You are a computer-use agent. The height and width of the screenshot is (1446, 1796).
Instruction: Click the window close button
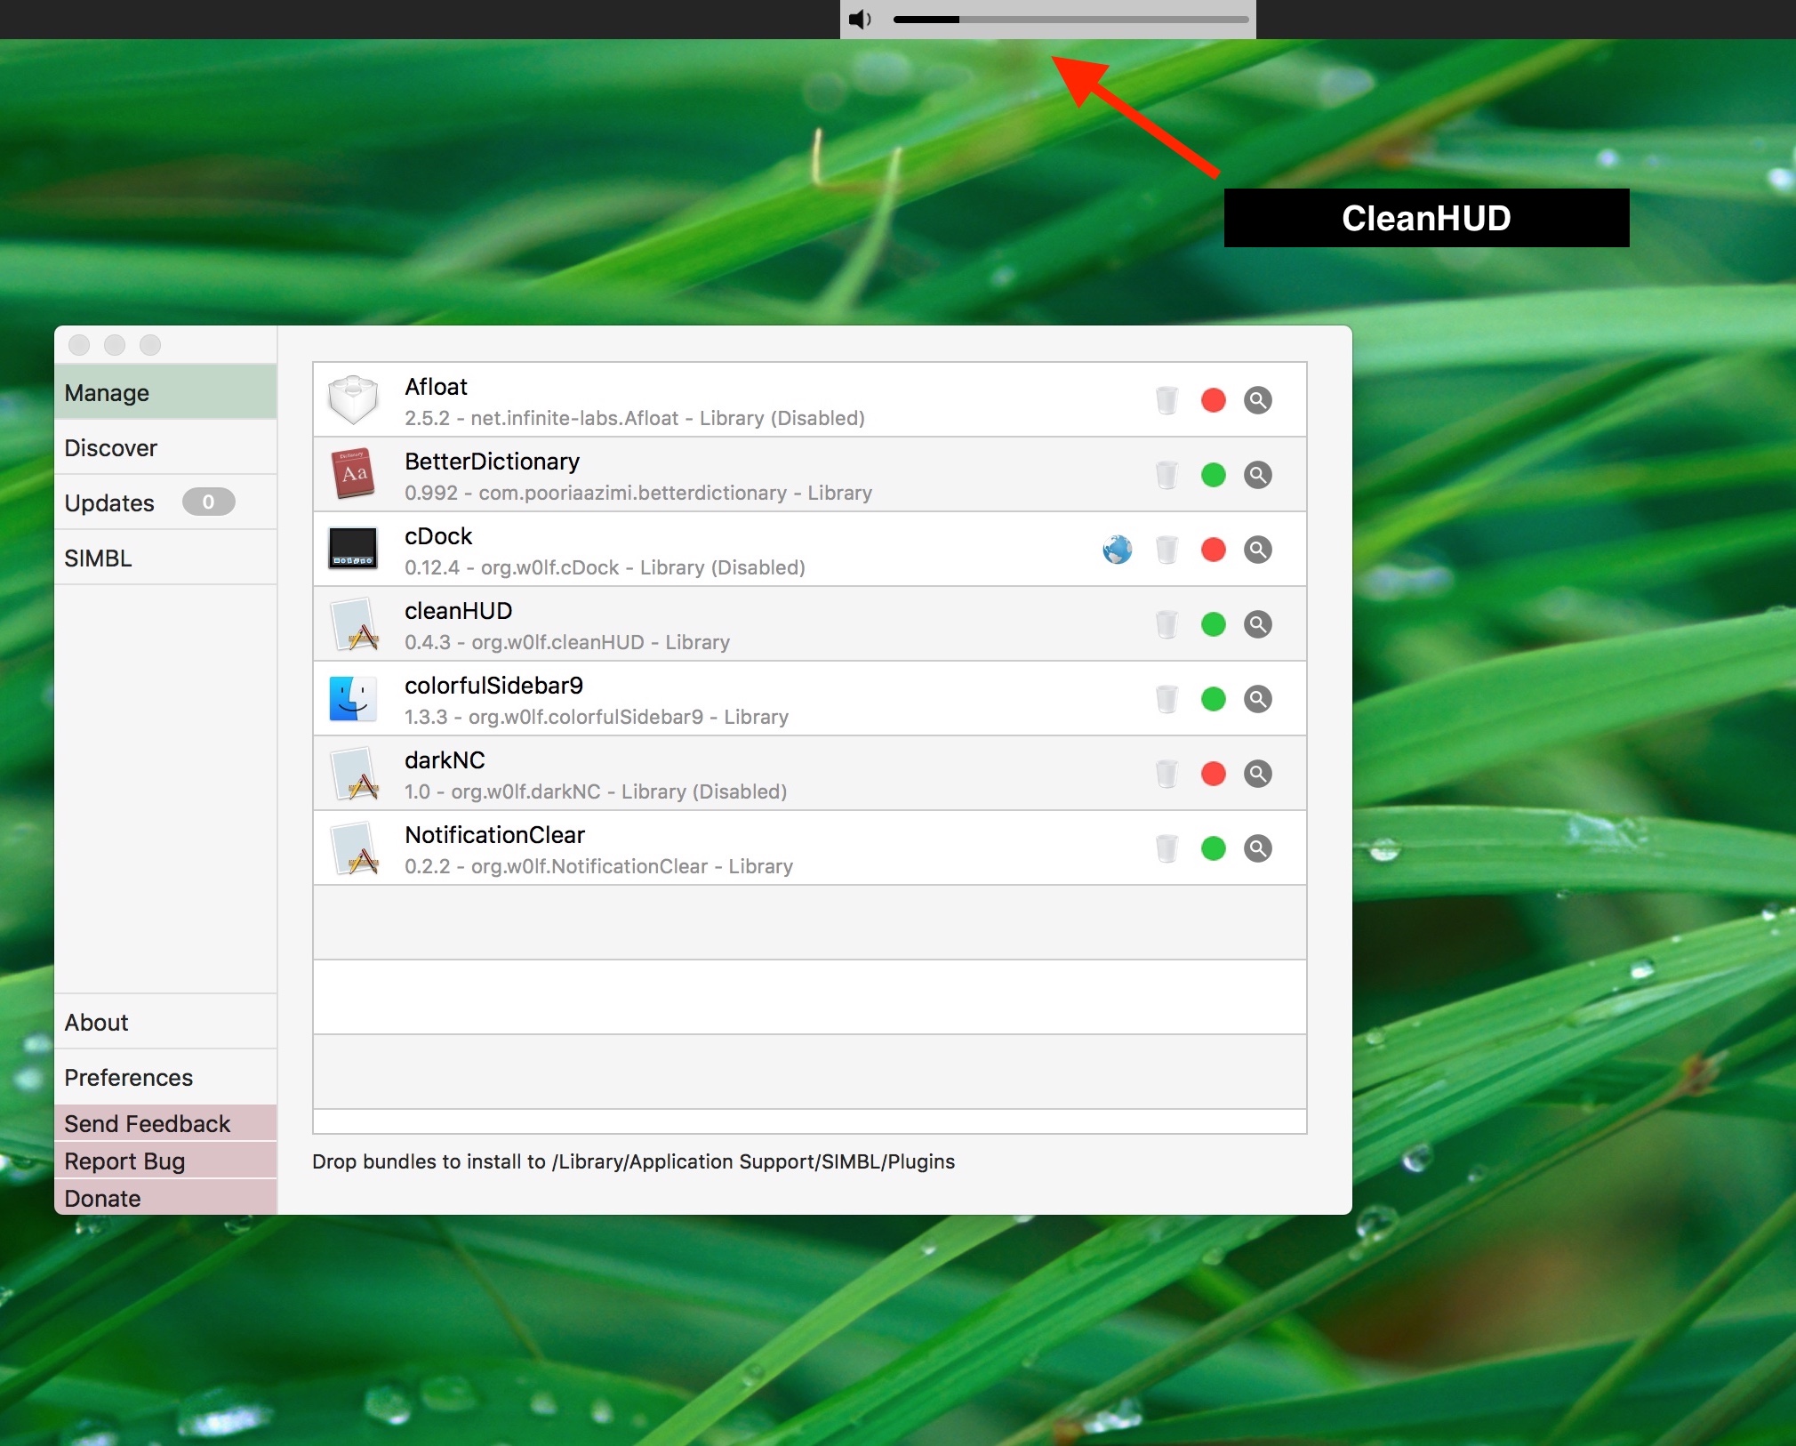pyautogui.click(x=79, y=345)
